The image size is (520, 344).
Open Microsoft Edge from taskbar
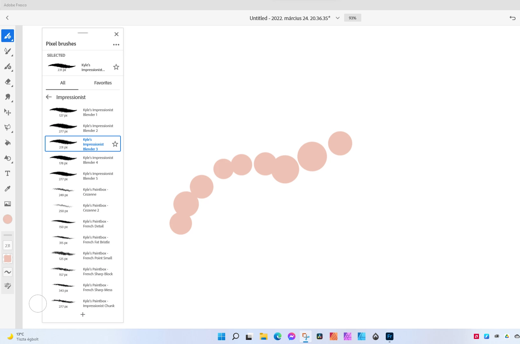coord(277,336)
